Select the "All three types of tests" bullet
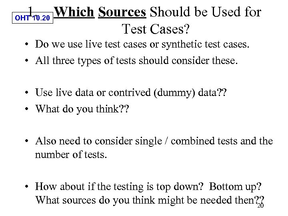288x216 pixels. (x=136, y=61)
